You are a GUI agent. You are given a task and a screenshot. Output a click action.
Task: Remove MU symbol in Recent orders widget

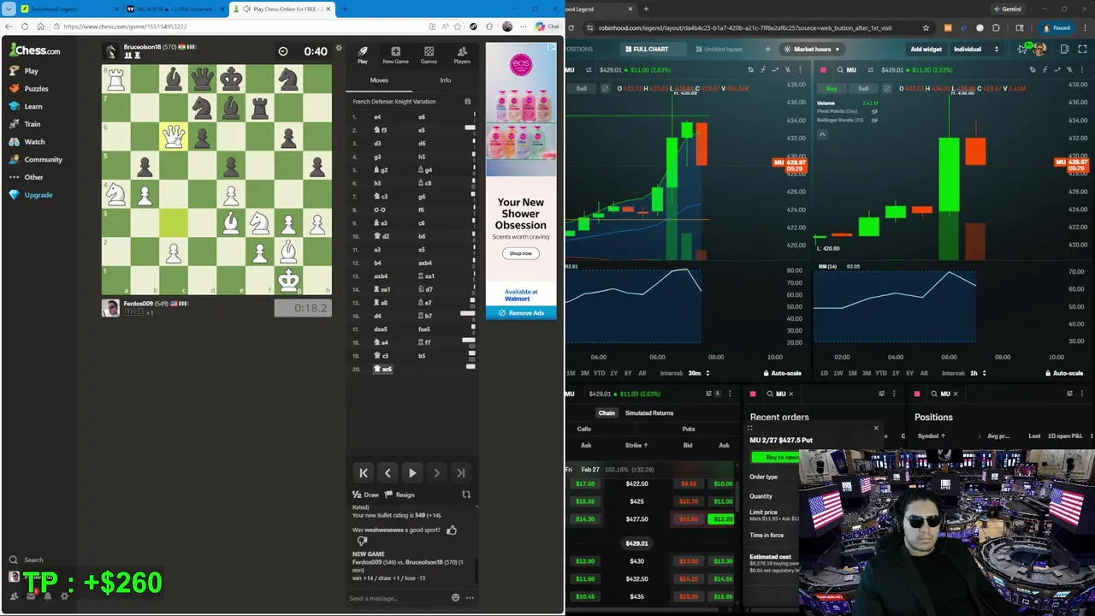[790, 394]
